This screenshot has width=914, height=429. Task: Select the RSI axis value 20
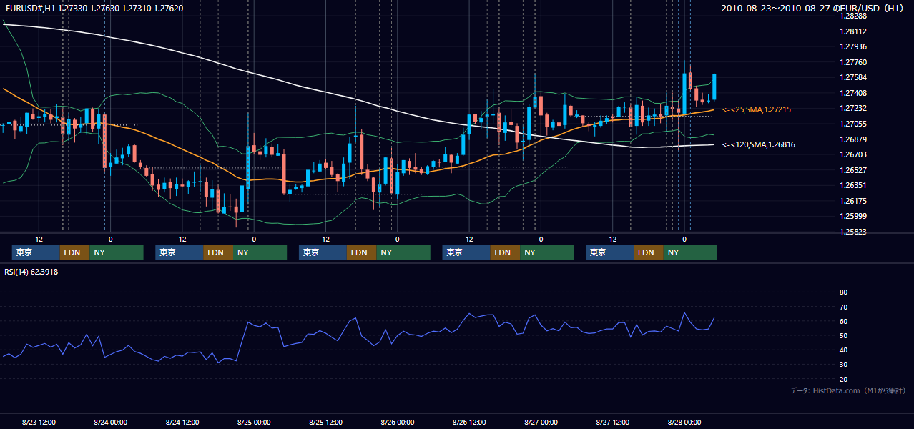tap(843, 380)
